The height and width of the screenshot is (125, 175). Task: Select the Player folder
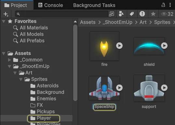pos(41,118)
